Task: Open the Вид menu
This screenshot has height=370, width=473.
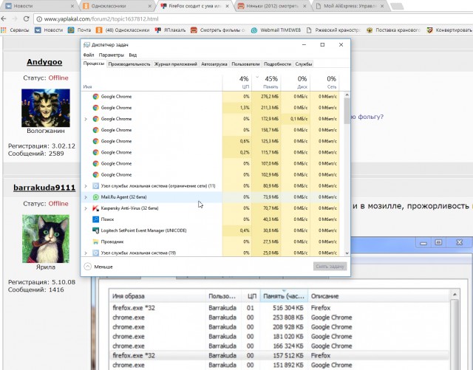Action: tap(133, 55)
